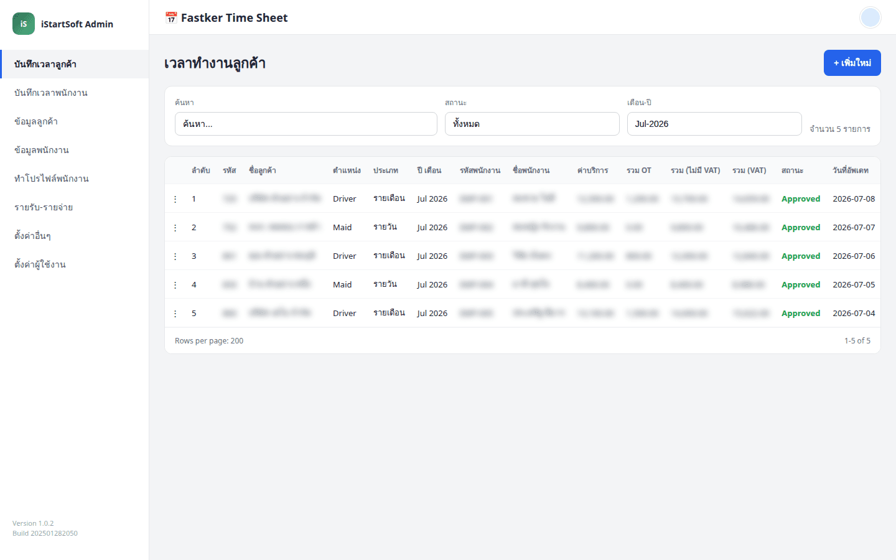The image size is (896, 560).
Task: Click Jul 2026 cell in row 5
Action: coord(432,314)
